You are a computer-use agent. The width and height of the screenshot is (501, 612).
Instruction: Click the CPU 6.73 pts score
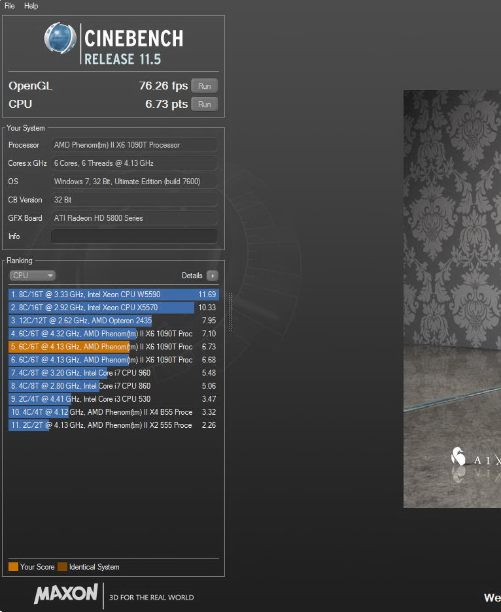167,105
